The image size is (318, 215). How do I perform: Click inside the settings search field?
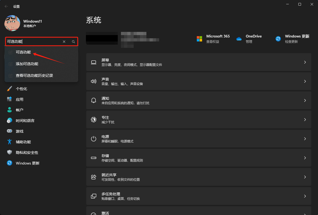click(33, 42)
